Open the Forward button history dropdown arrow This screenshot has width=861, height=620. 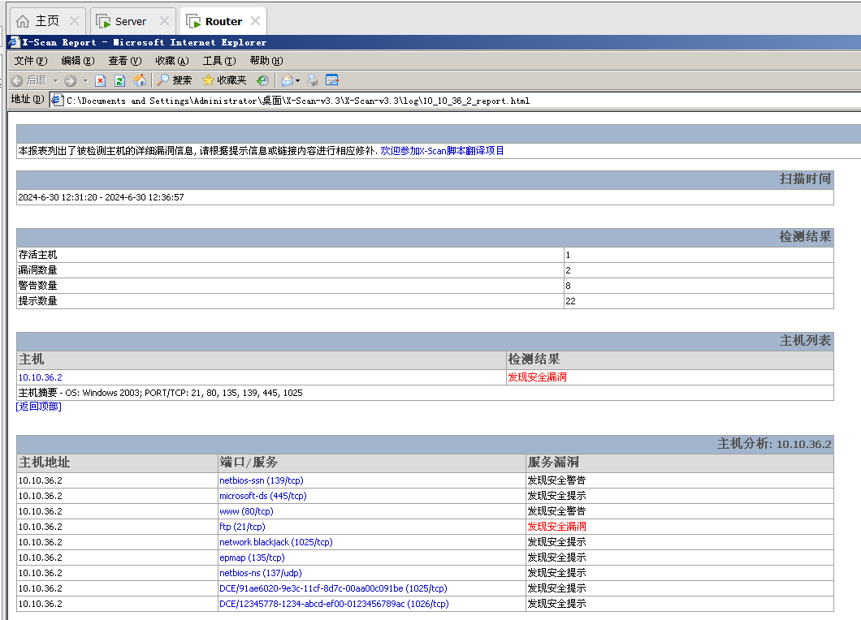coord(85,80)
